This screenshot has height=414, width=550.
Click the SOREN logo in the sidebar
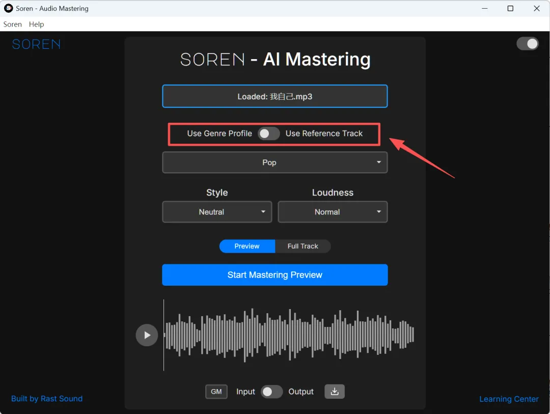(x=36, y=44)
